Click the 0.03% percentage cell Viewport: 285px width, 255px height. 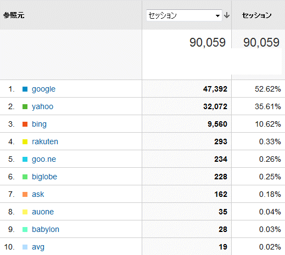point(270,230)
